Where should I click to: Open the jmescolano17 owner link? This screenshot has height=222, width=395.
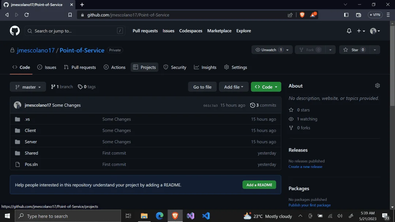click(35, 50)
